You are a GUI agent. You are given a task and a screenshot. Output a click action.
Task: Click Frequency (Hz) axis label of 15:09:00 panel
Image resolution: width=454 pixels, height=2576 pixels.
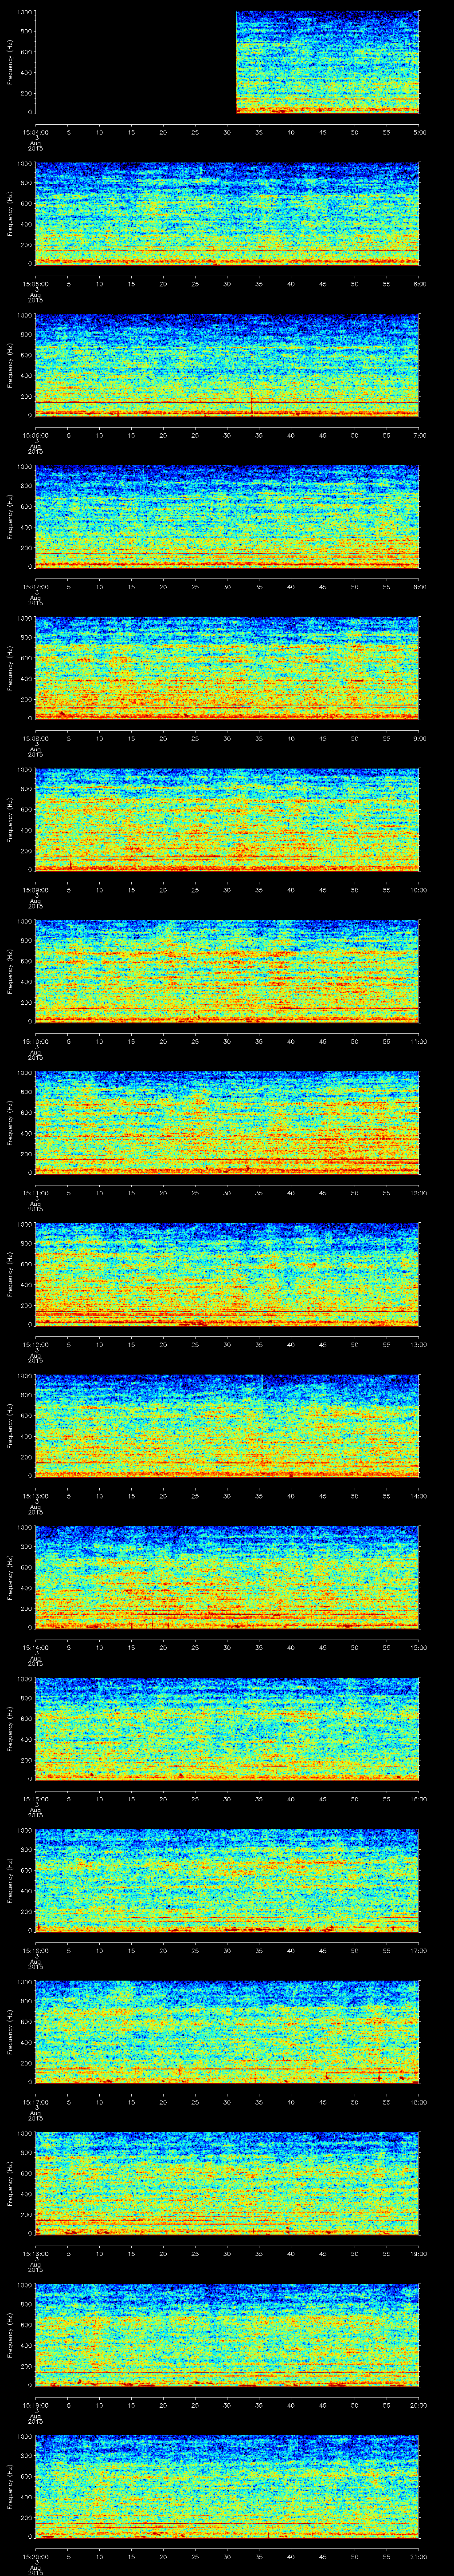tap(10, 820)
